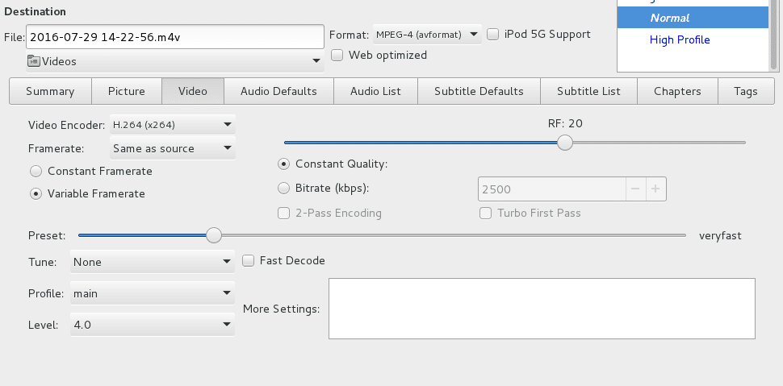Choose the Bitrate (kbps) radio option

coord(283,189)
